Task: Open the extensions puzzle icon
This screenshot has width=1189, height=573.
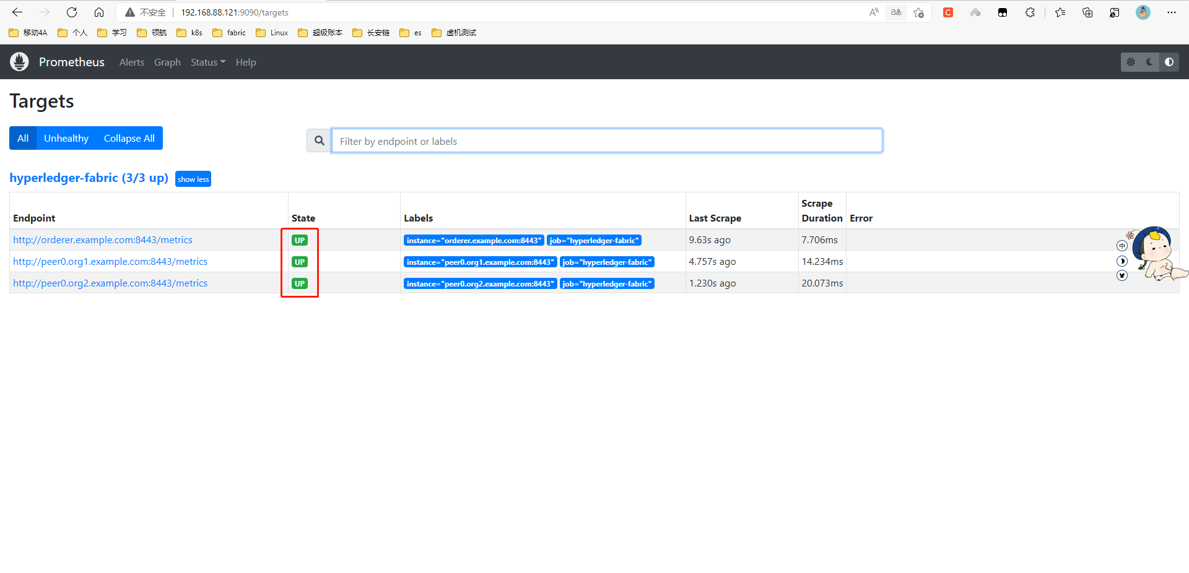Action: (x=1030, y=12)
